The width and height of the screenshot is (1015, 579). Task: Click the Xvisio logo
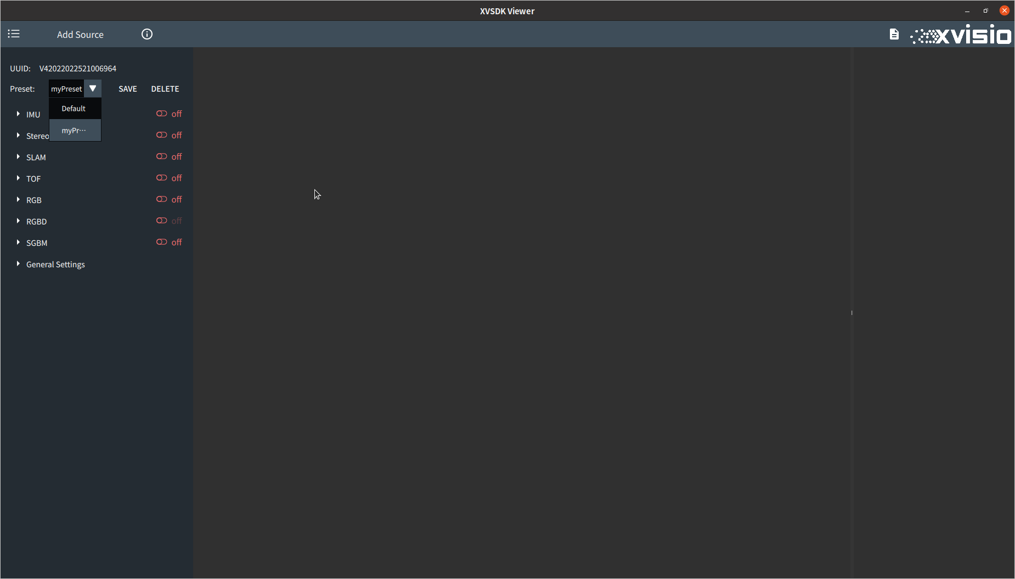[x=961, y=35]
